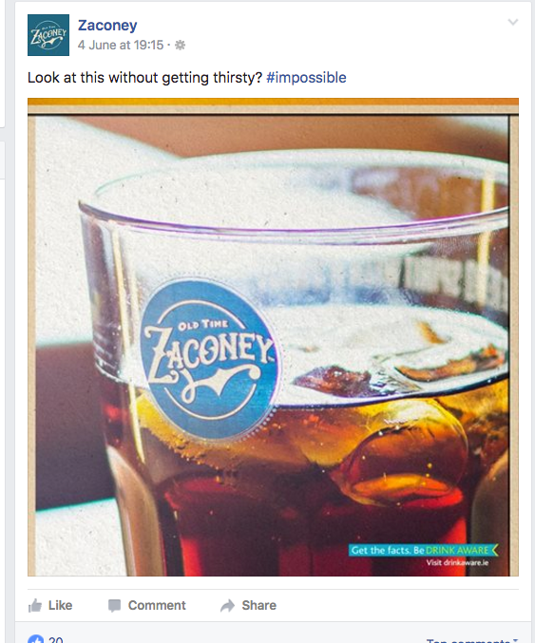Click the speech bubble Comment icon

(x=114, y=606)
